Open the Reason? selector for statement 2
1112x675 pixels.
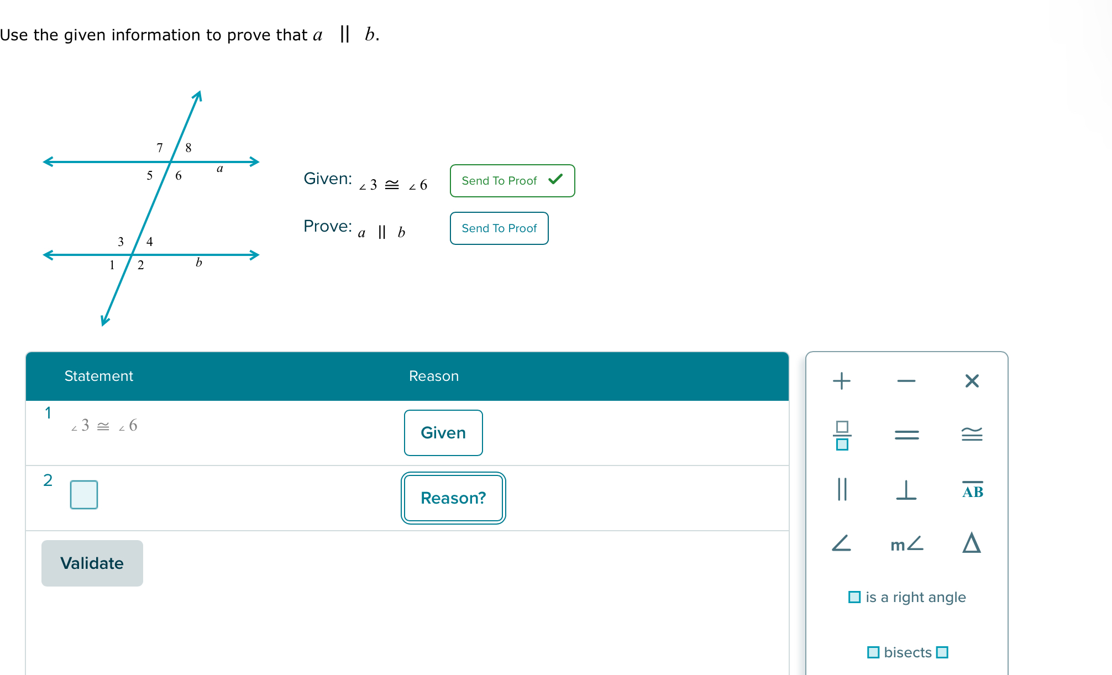click(453, 498)
